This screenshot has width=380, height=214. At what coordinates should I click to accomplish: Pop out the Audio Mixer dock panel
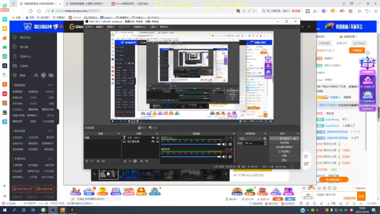[234, 134]
